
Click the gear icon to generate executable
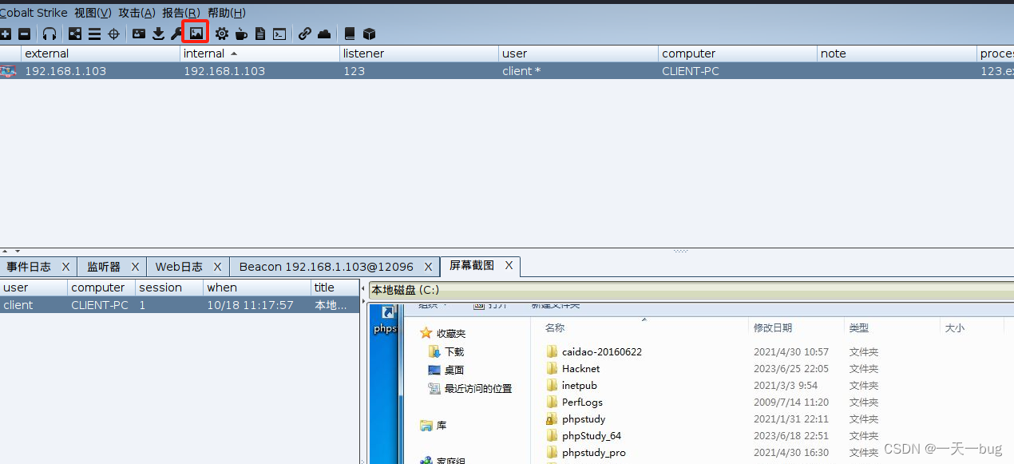(x=221, y=34)
